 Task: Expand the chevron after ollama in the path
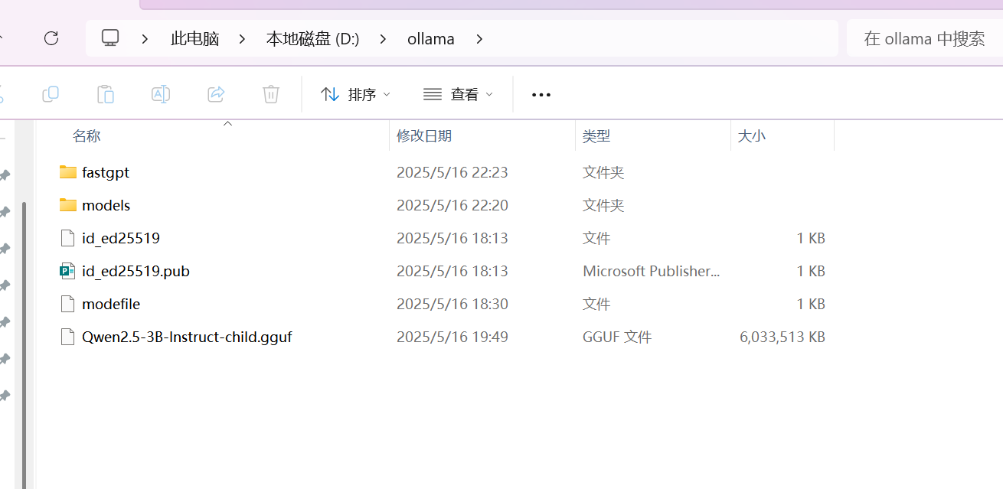pos(479,39)
